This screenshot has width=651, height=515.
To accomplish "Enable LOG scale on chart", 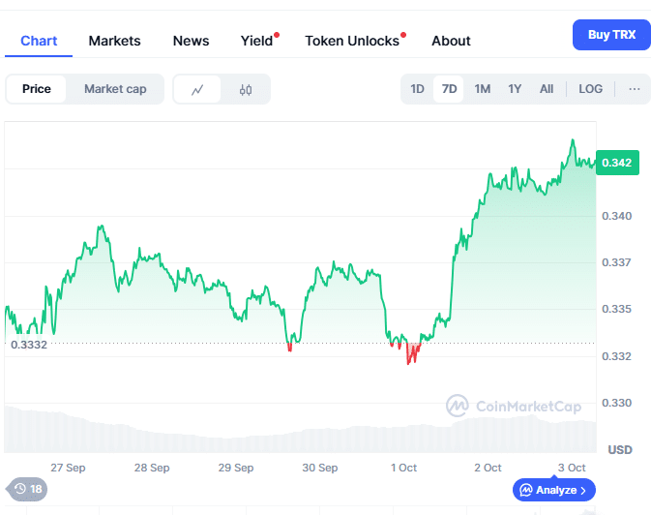I will click(590, 89).
